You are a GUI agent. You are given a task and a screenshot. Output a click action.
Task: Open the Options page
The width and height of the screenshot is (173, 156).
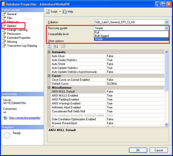point(12,26)
